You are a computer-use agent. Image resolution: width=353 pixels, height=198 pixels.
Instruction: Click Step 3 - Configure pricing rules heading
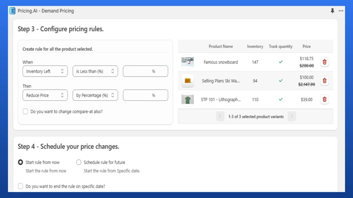[60, 29]
